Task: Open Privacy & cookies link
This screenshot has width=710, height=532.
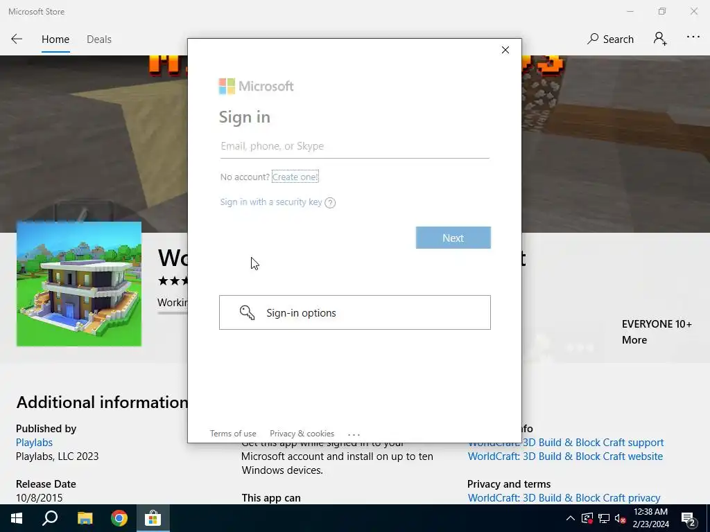Action: tap(302, 434)
